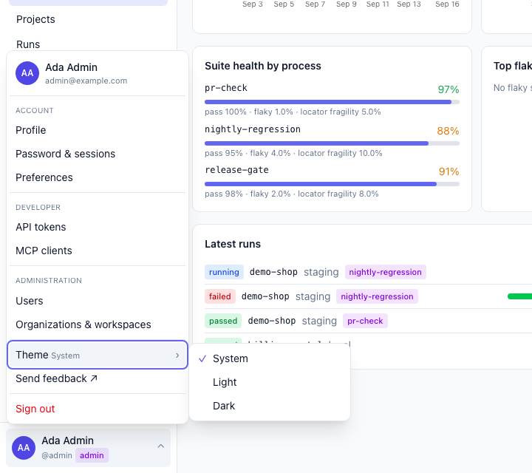Click the 91% health score
Screen dimensions: 532x473
(x=449, y=171)
